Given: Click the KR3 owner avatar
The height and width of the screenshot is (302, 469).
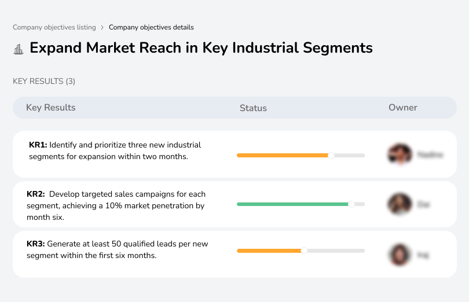Looking at the screenshot, I should (400, 255).
